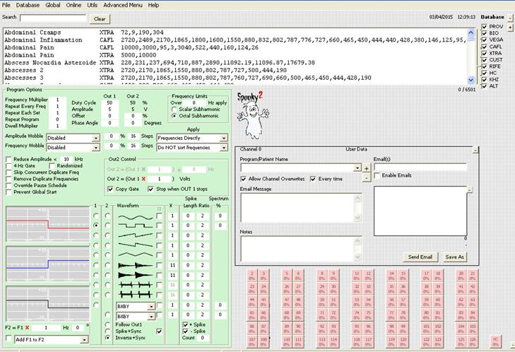The height and width of the screenshot is (352, 515).
Task: Select the Follow Out1 radio button
Action: [x=107, y=324]
